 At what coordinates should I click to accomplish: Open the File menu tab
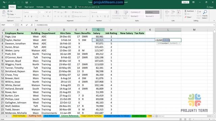coord(4,7)
